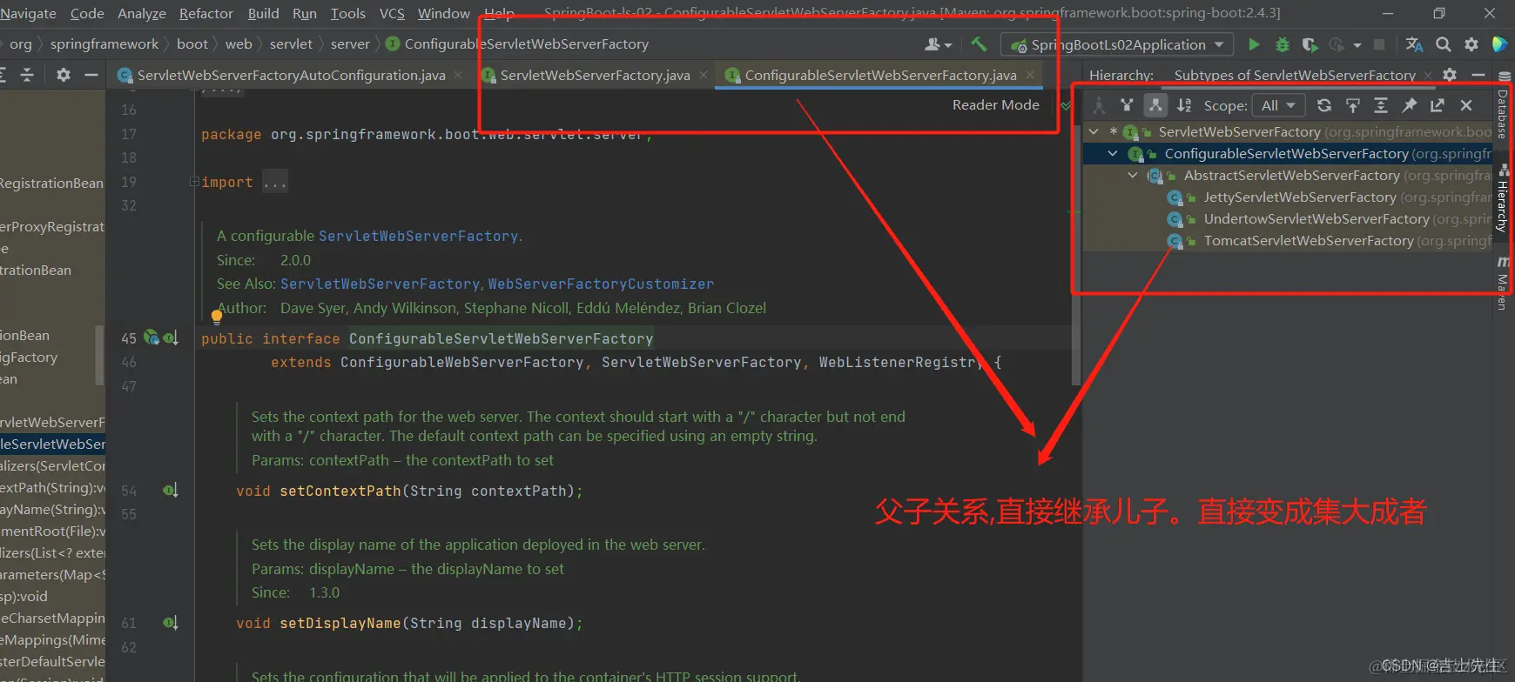Run SpringBootLs02Application with the green play icon

coord(1254,44)
